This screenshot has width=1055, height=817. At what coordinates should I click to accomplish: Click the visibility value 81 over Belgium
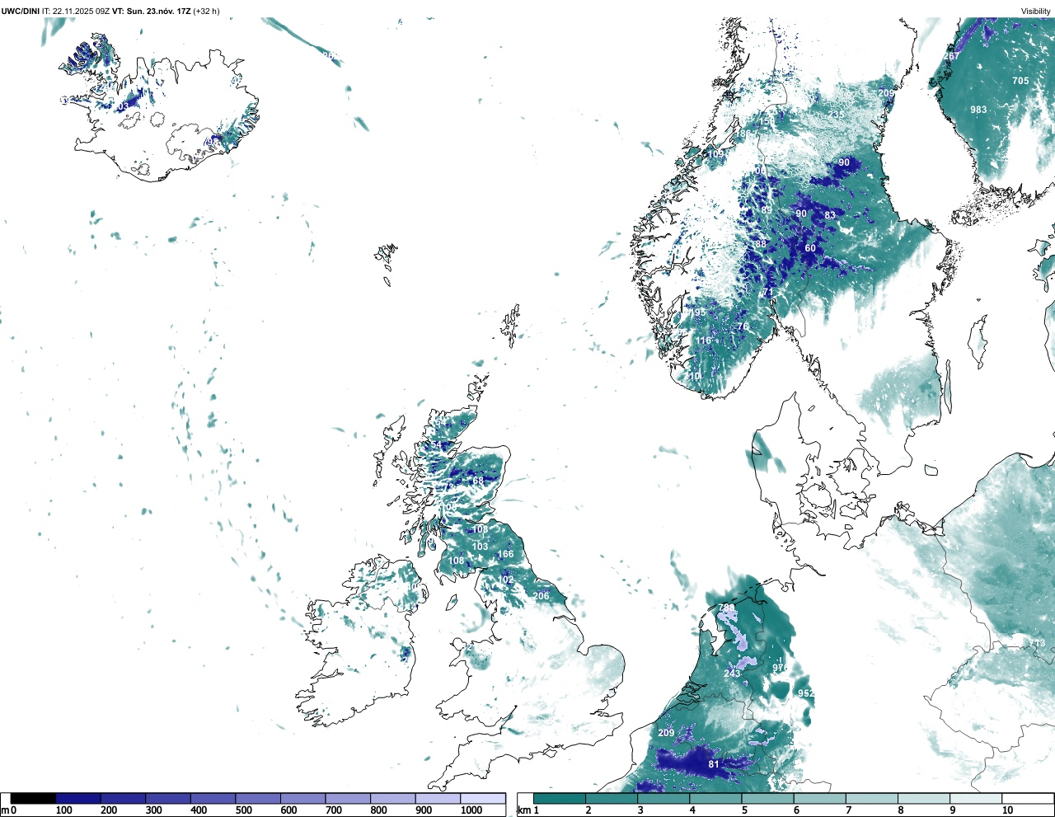click(714, 764)
